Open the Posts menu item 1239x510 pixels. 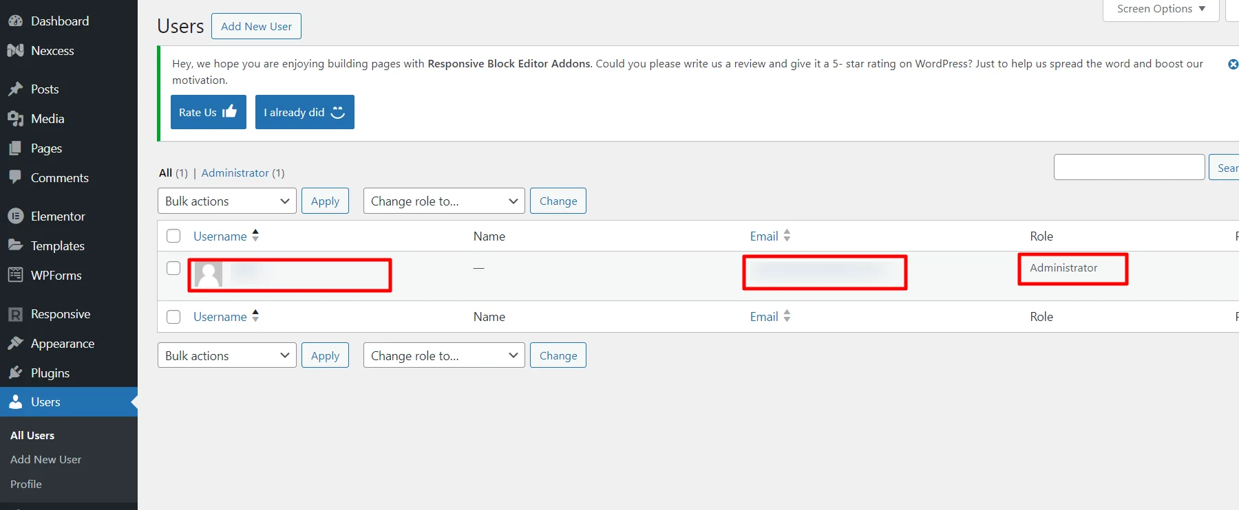45,89
